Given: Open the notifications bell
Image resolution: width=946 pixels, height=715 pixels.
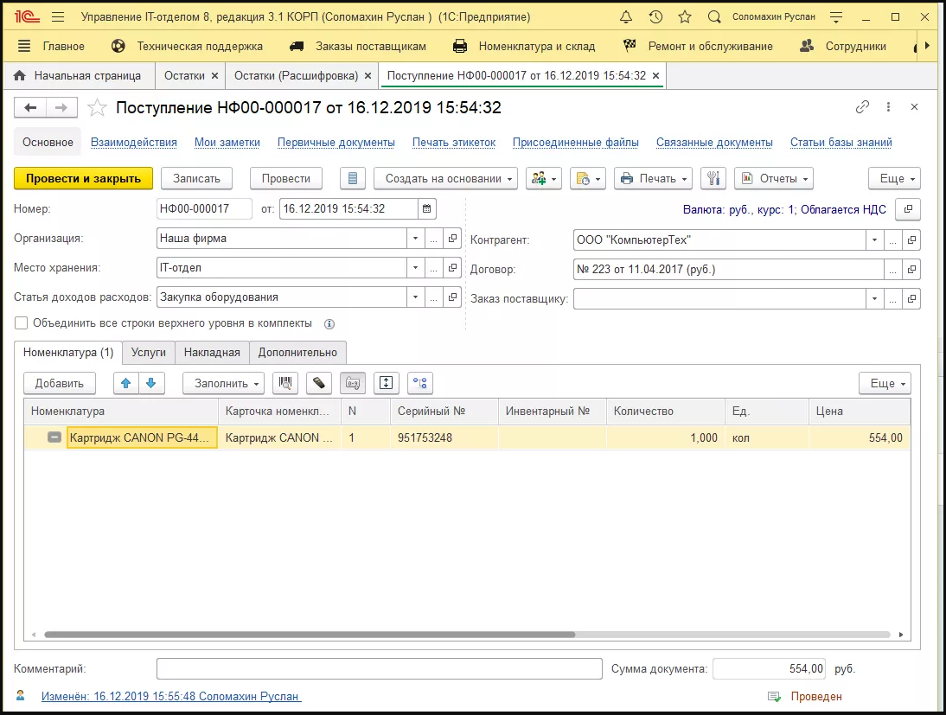Looking at the screenshot, I should (x=628, y=17).
